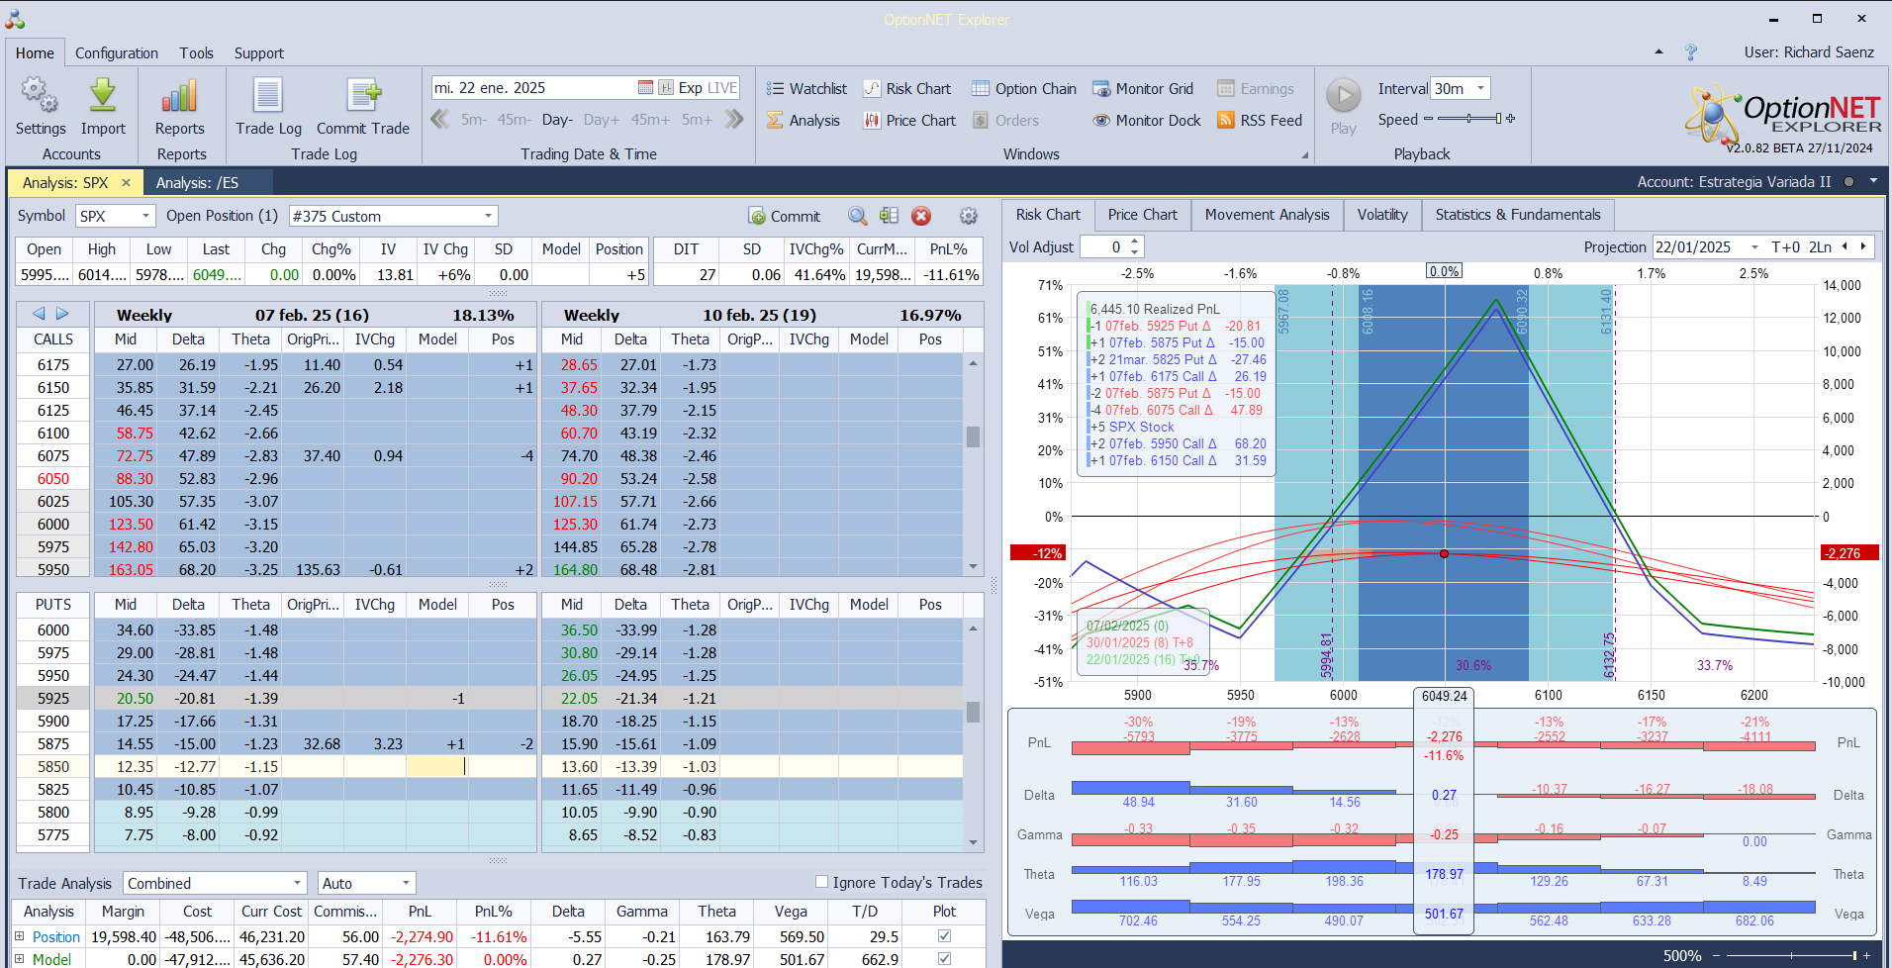This screenshot has height=968, width=1892.
Task: Toggle Ignore Today's Trades checkbox
Action: pyautogui.click(x=821, y=882)
